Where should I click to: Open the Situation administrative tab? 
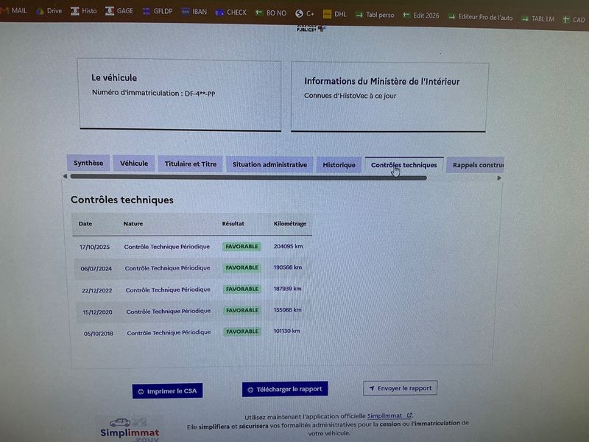(269, 164)
